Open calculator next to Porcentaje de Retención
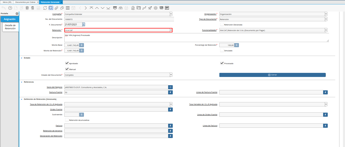This screenshot has width=345, height=147. point(237,45)
